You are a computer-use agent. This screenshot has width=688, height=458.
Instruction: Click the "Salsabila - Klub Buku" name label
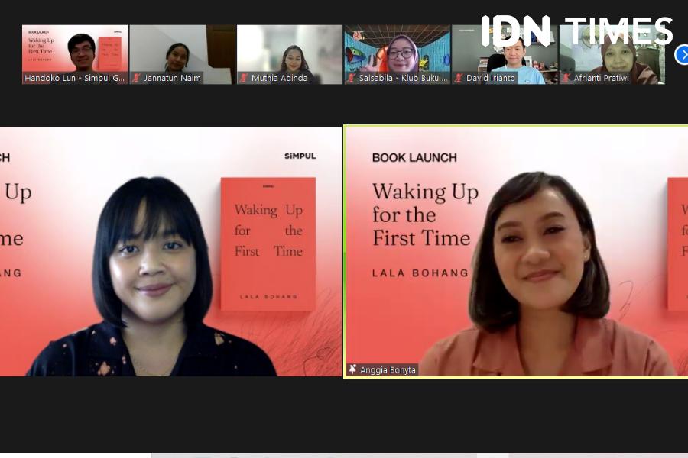403,78
